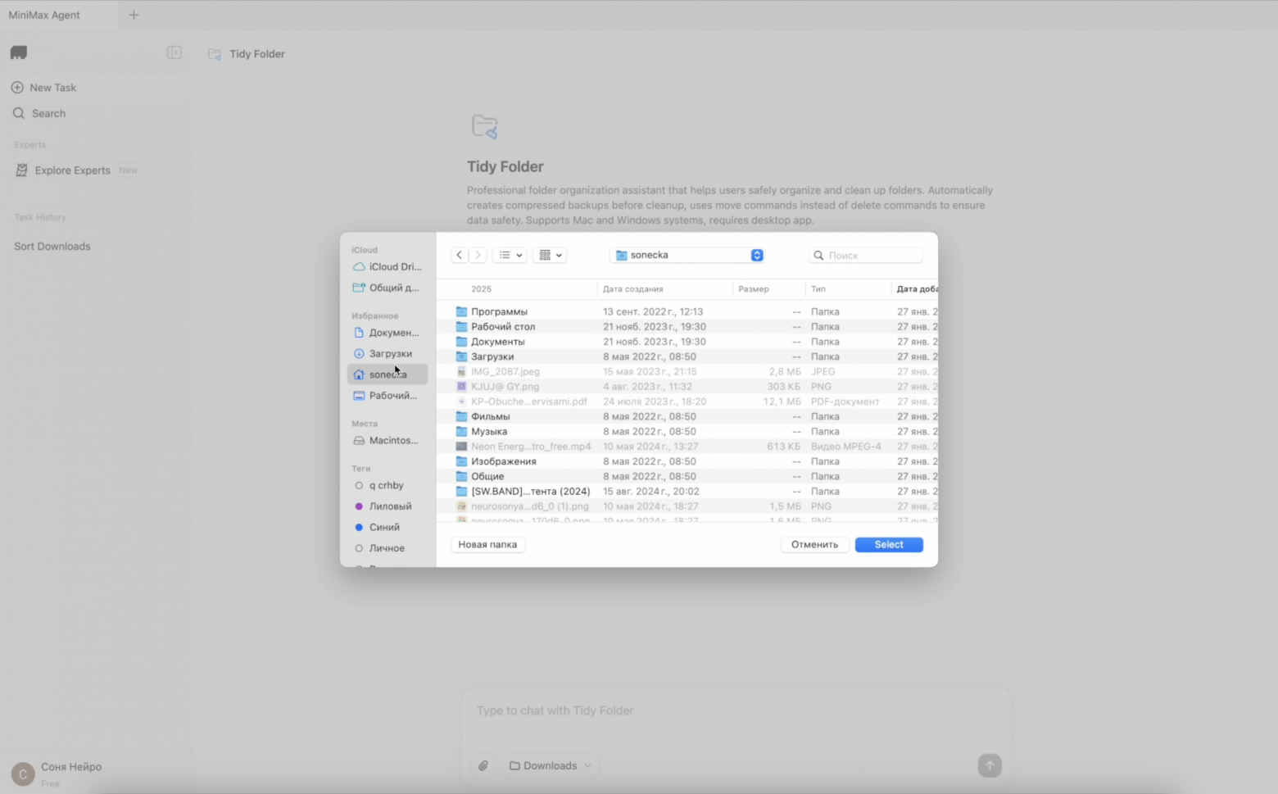Click the Отменить cancel button

[x=814, y=545]
